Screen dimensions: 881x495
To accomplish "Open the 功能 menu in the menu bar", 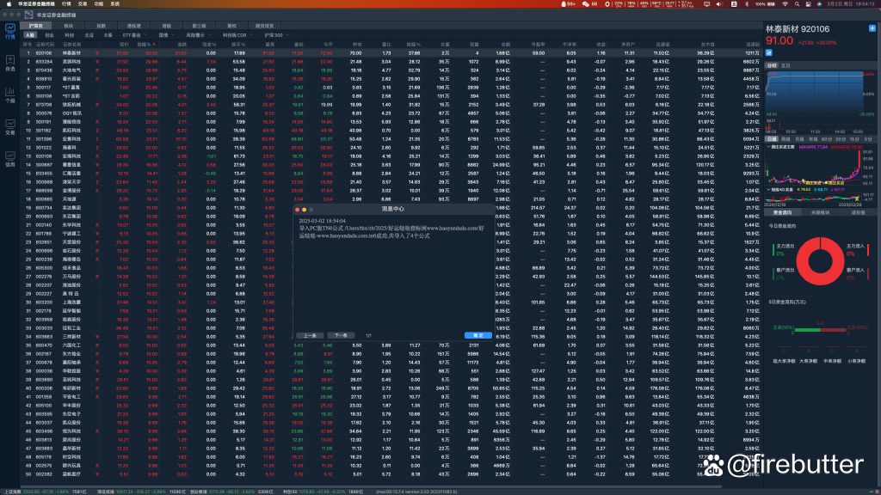I will coord(100,4).
